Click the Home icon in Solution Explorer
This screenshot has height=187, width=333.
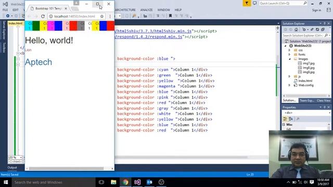(296, 30)
